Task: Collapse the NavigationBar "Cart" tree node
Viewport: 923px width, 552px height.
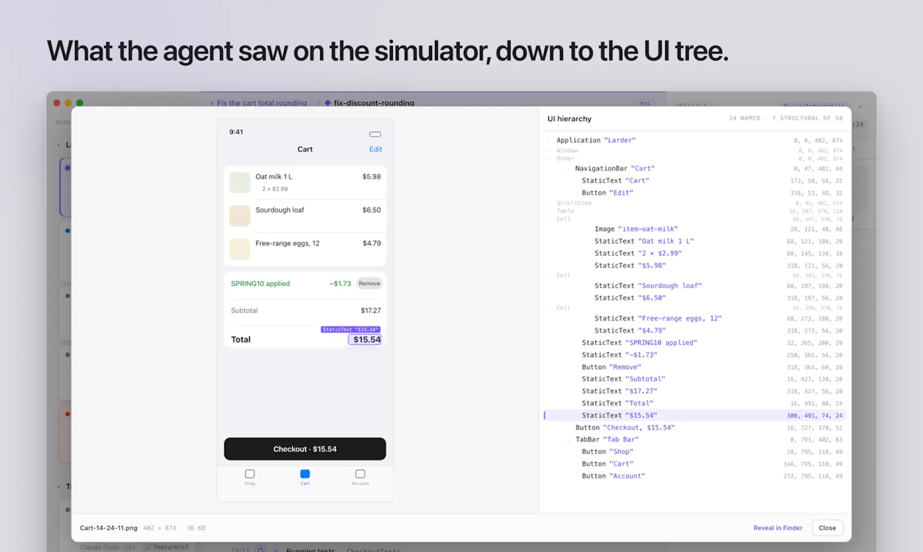Action: 568,169
